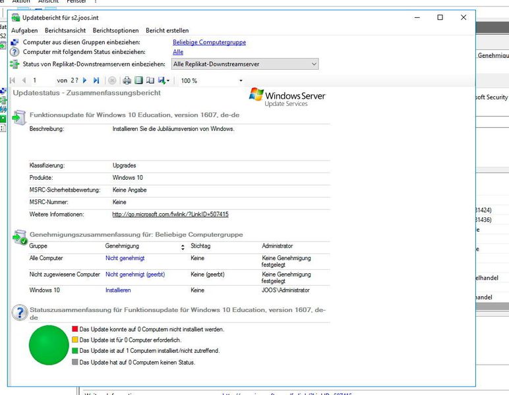509x395 pixels.
Task: Click red legend swatch not installed
Action: (75, 329)
